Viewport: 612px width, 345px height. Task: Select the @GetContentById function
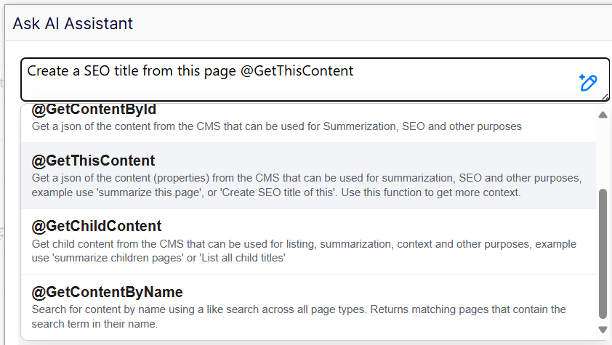tap(94, 110)
